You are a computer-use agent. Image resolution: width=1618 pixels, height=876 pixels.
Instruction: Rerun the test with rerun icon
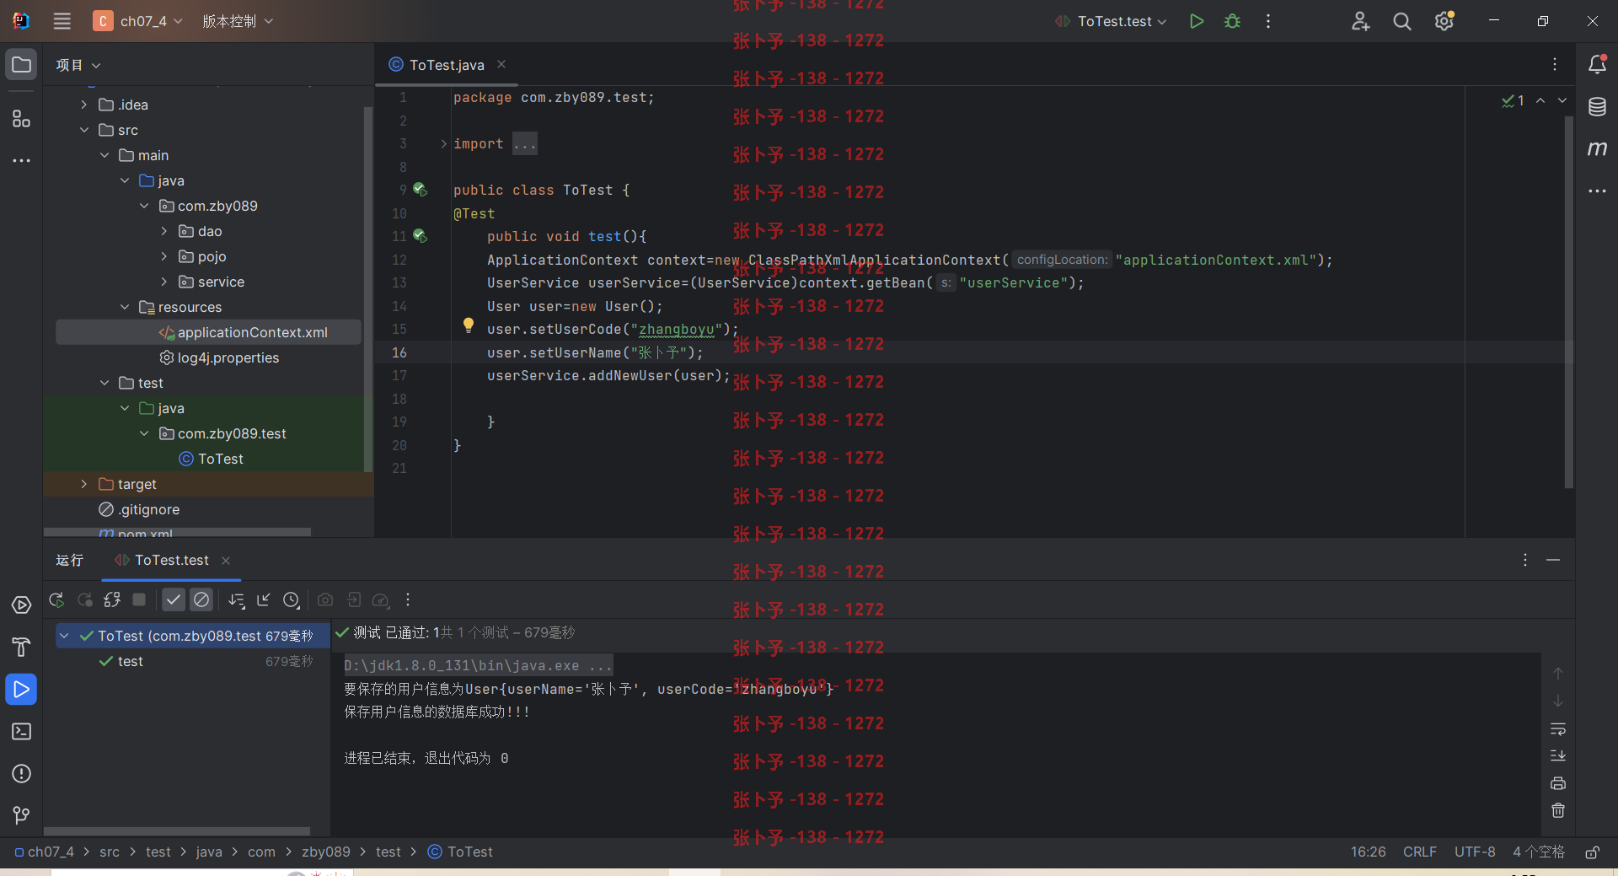tap(56, 599)
